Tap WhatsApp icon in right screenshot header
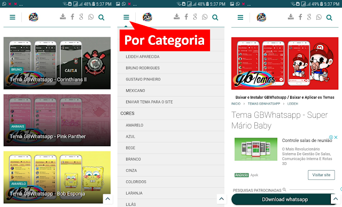The height and width of the screenshot is (207, 342). pos(319,17)
